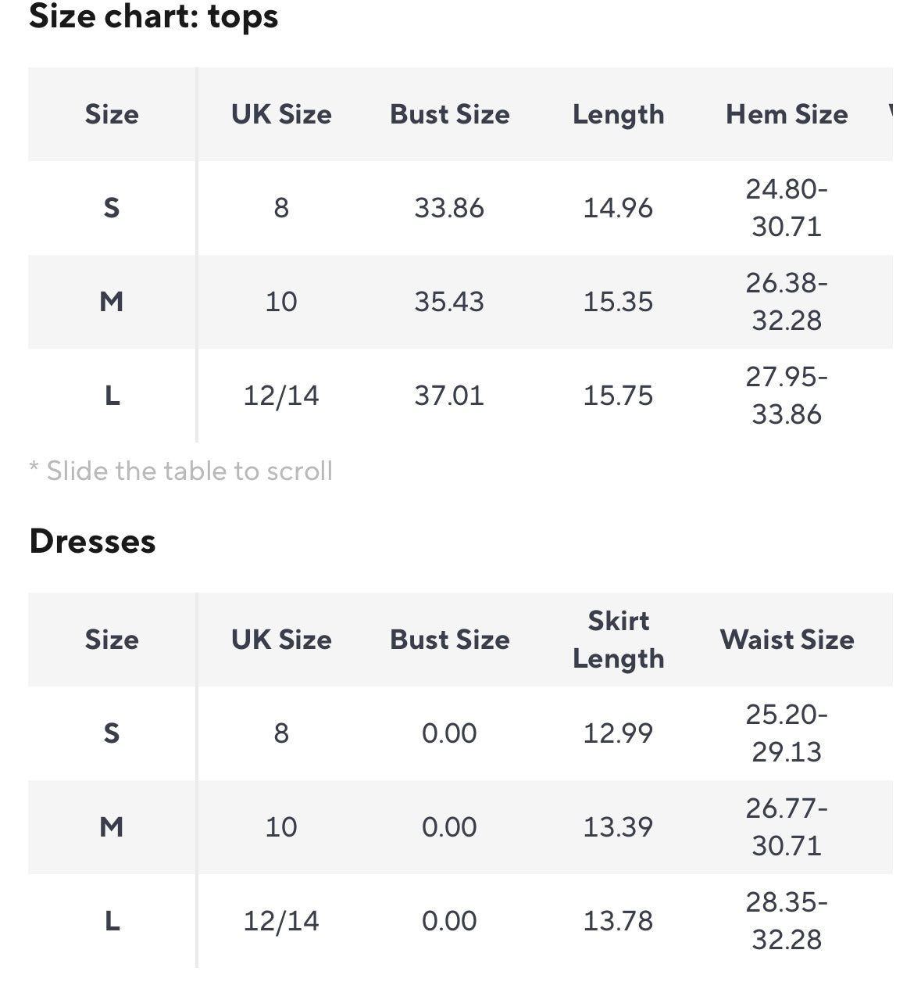Screen dimensions: 921x982
Task: Click the Dresses section heading
Action: (92, 541)
